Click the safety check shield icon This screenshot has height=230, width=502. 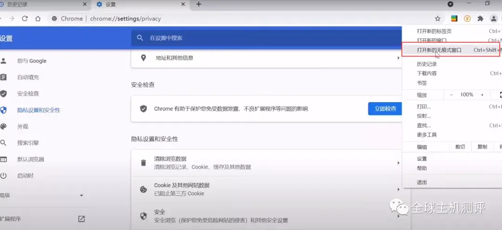click(144, 109)
